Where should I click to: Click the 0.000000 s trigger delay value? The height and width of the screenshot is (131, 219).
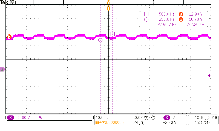[x=114, y=123]
